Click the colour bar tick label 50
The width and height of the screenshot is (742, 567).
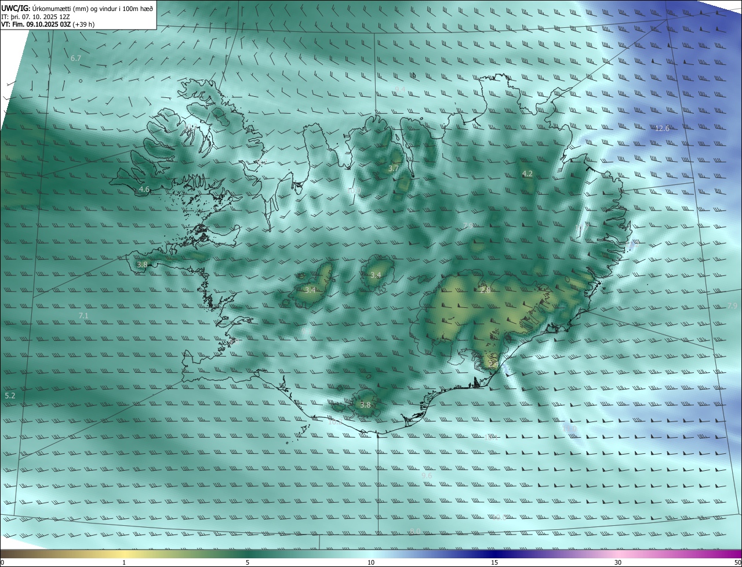(737, 563)
